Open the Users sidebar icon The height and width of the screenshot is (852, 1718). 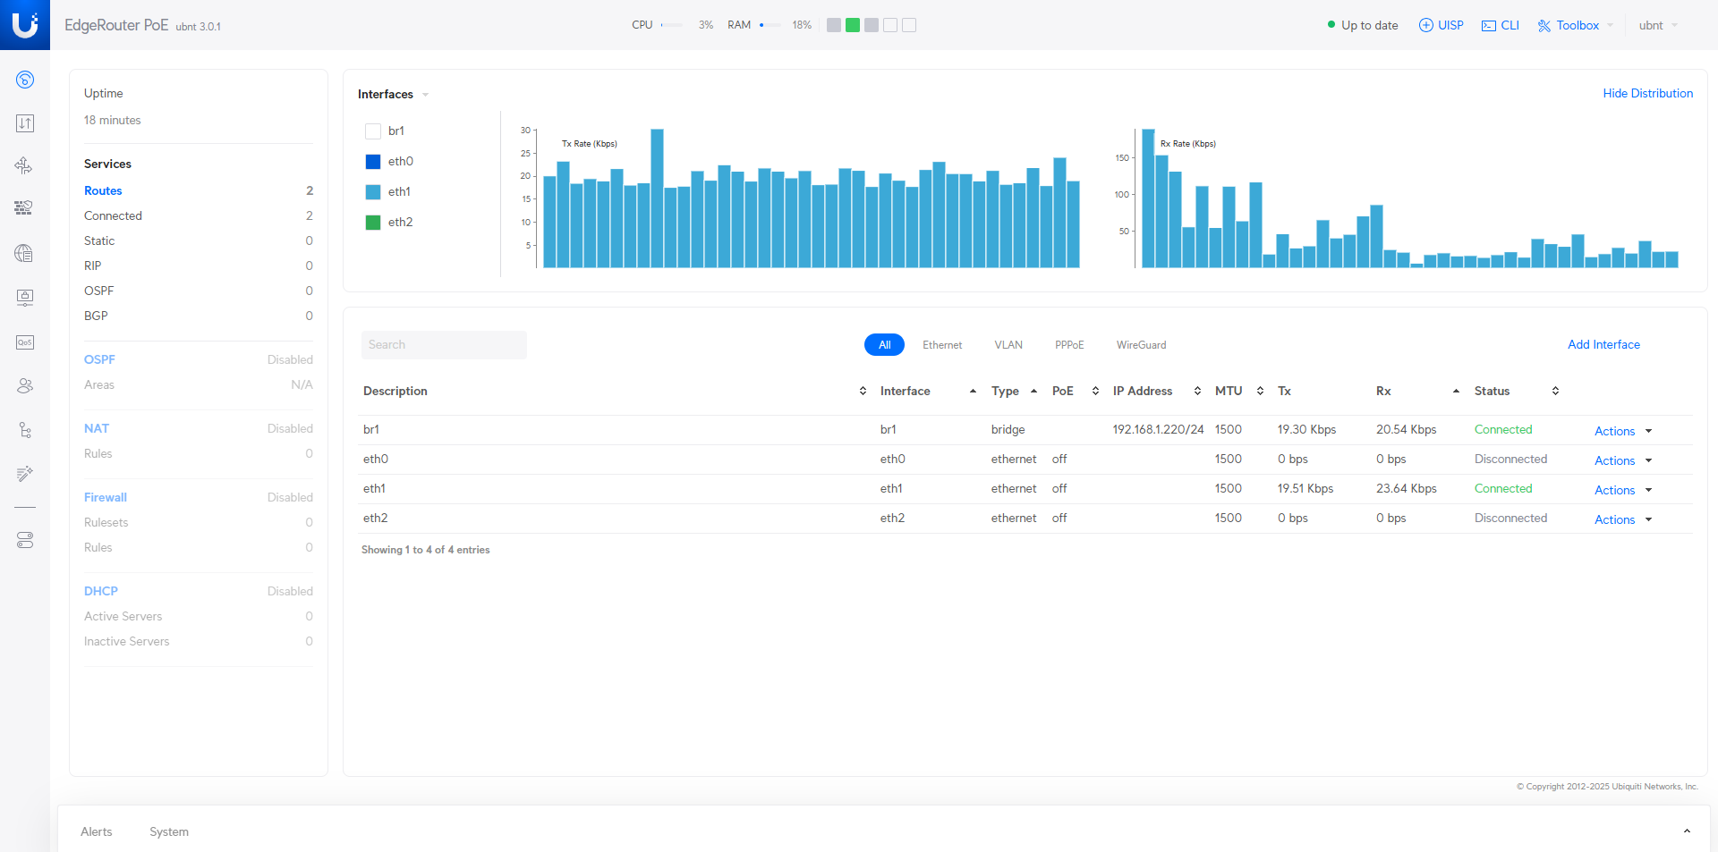tap(25, 385)
